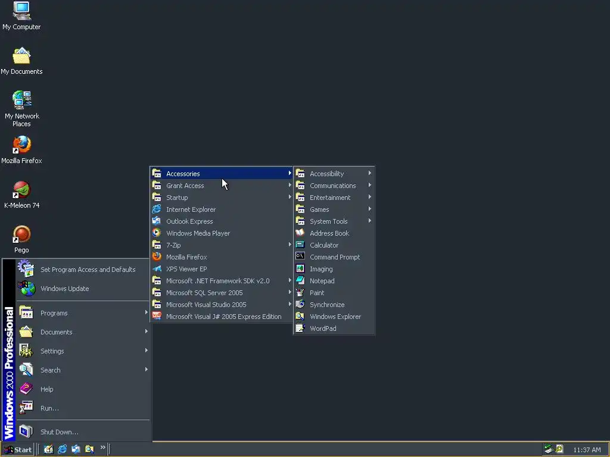This screenshot has height=457, width=610.
Task: Open the Entertainment submenu
Action: pyautogui.click(x=334, y=198)
